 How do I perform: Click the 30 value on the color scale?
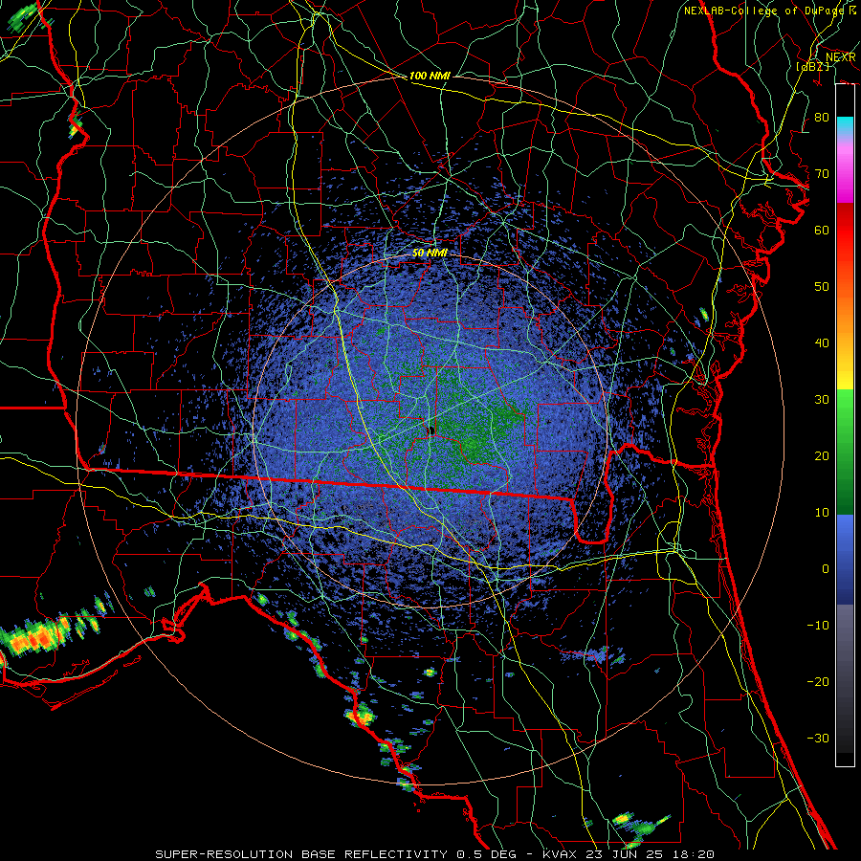[x=822, y=400]
